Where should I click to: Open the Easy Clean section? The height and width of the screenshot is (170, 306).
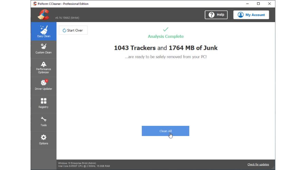pos(44,31)
